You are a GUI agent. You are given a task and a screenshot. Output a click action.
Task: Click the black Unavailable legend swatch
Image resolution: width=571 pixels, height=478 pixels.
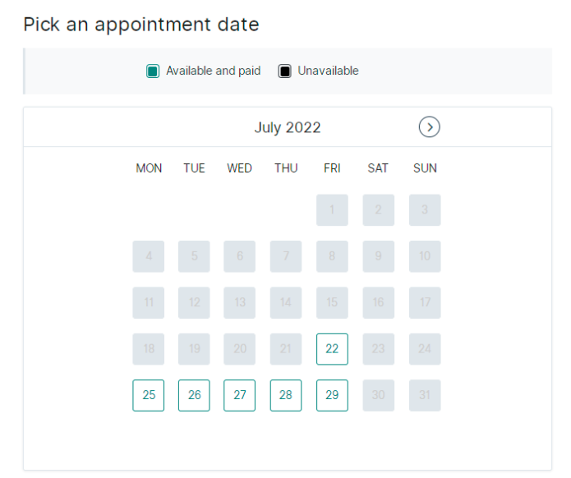[x=285, y=71]
